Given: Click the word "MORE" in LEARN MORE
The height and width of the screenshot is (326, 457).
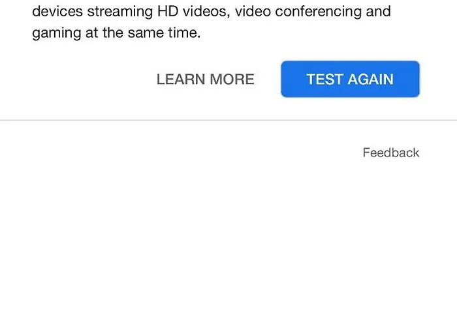Looking at the screenshot, I should point(231,80).
